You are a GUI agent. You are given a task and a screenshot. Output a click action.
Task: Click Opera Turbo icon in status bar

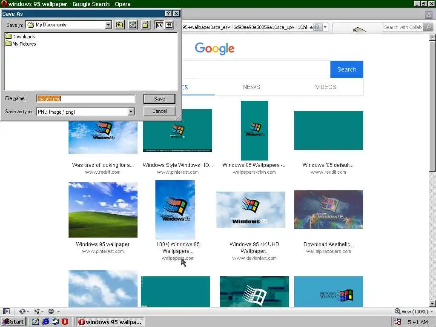(51, 311)
